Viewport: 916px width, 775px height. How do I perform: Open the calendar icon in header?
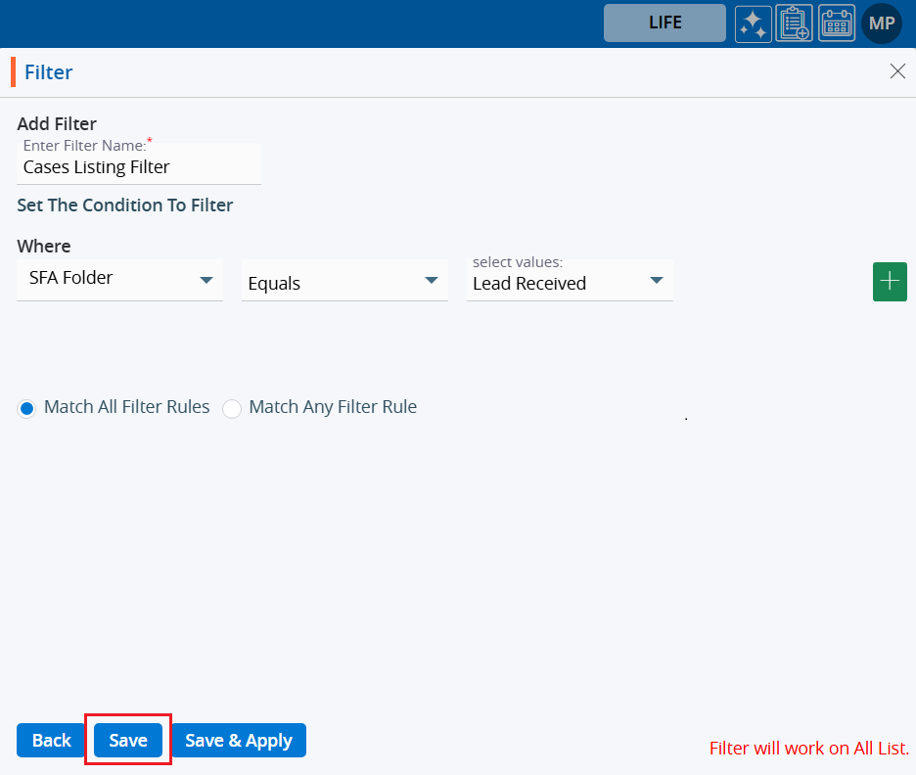coord(837,23)
